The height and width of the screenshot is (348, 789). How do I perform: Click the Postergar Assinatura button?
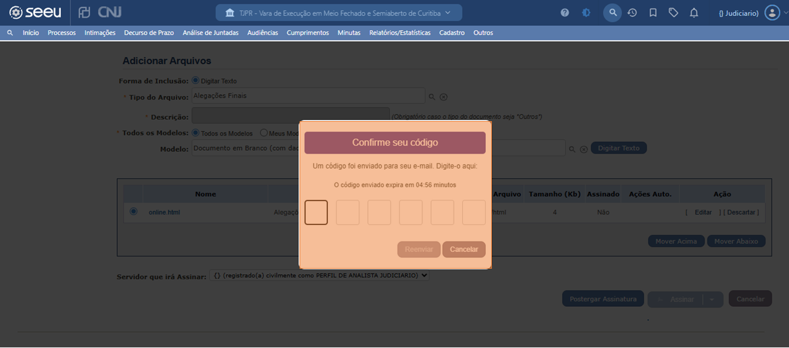[603, 299]
